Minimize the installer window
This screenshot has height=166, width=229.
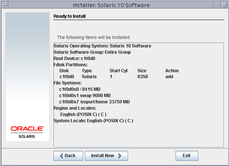tap(217, 5)
